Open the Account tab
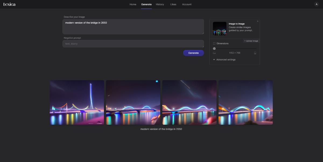 pos(187,4)
